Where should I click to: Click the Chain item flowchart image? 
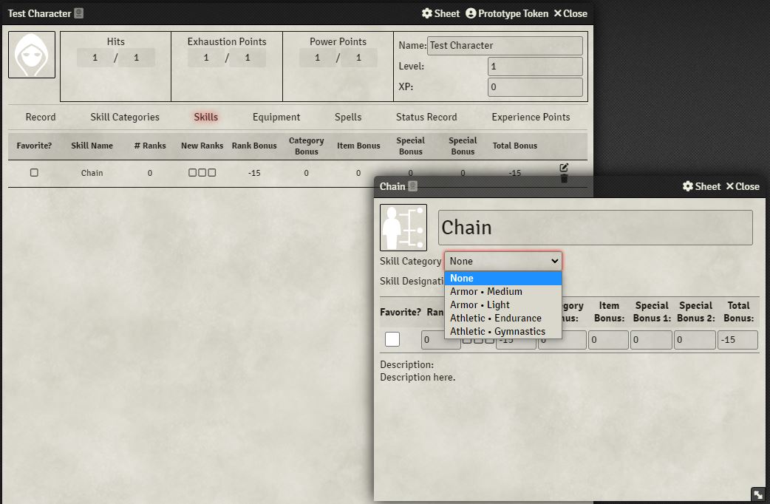click(403, 227)
